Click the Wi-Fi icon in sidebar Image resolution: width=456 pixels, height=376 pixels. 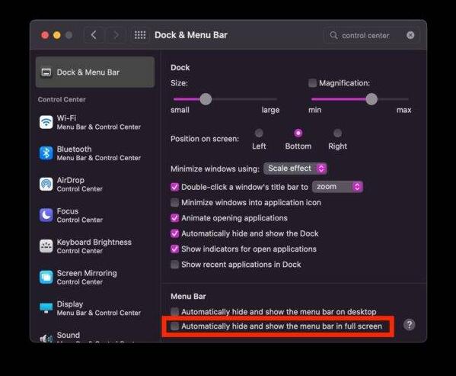pyautogui.click(x=46, y=122)
